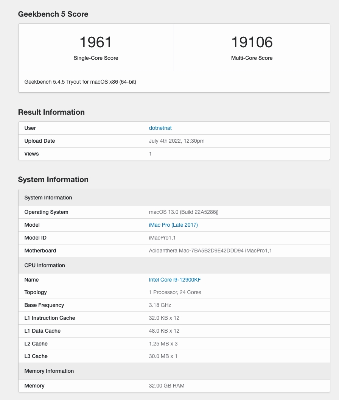Click the Multi-Core Score label
This screenshot has height=400, width=339.
click(252, 58)
